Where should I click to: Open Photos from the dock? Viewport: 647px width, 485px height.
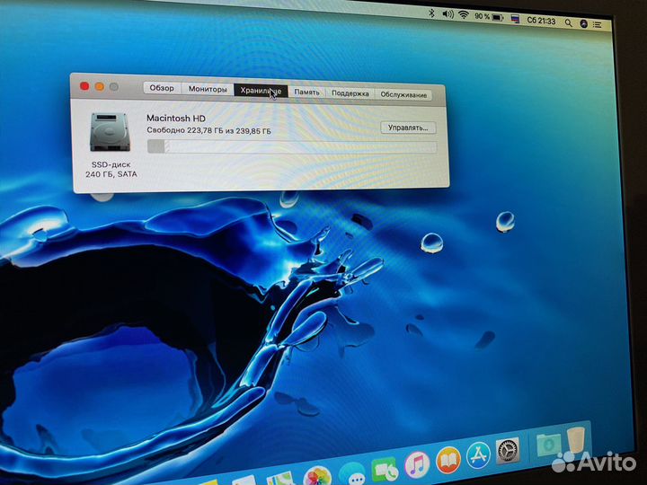[x=317, y=475]
